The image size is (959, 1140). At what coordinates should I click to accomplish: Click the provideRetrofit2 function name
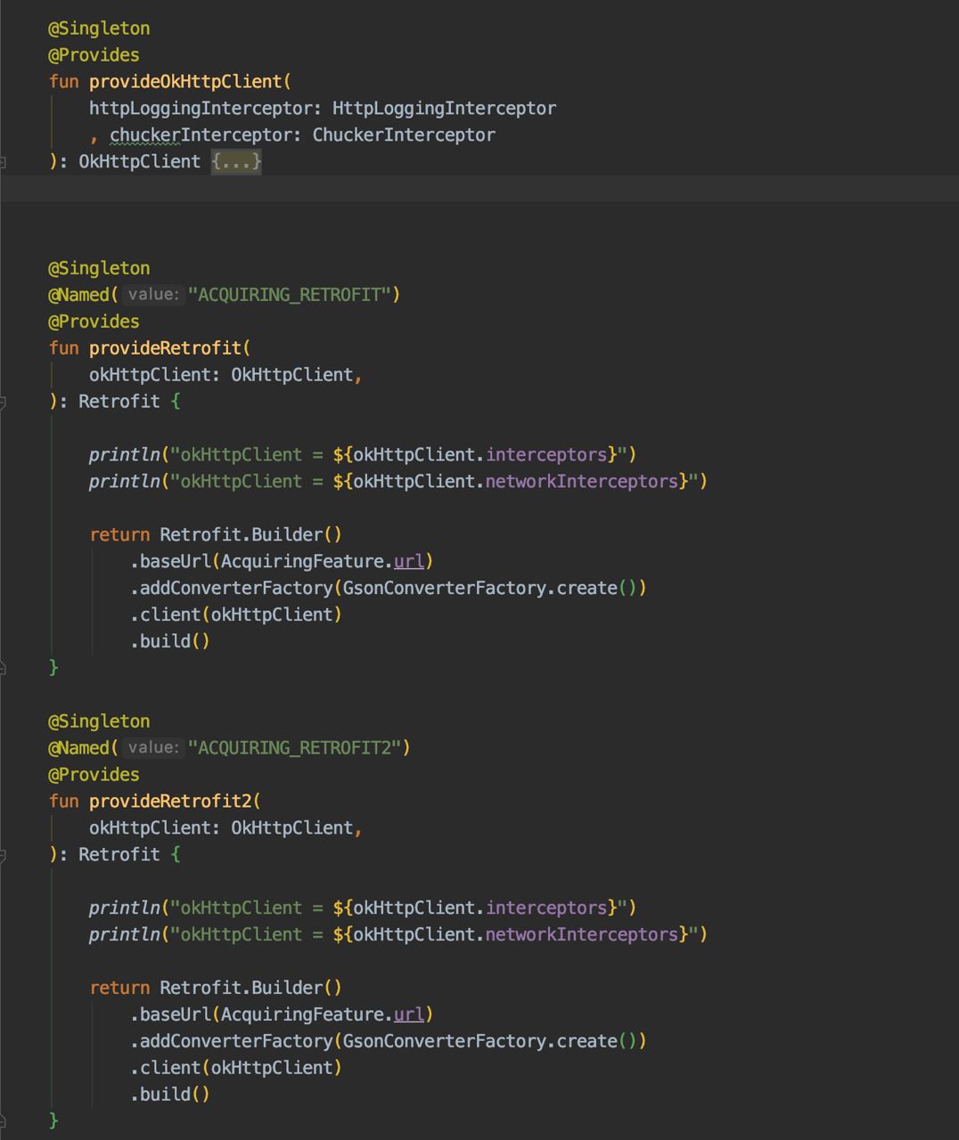click(170, 802)
